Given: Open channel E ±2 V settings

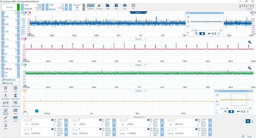Looking at the screenshot, I should (10, 44).
